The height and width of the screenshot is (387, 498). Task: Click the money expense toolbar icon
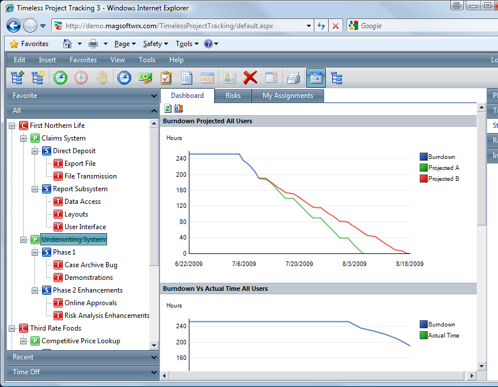pos(145,78)
